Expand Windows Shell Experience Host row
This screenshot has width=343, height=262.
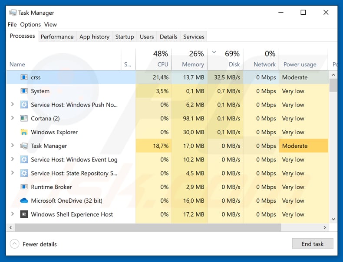pyautogui.click(x=13, y=214)
